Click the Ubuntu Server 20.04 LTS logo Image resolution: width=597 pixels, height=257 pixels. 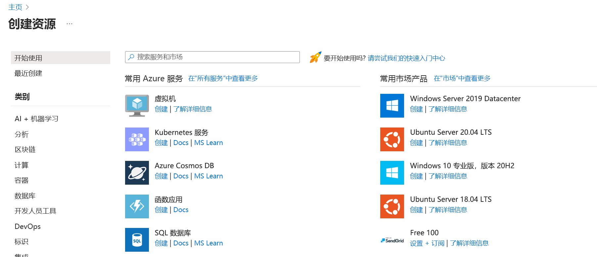pyautogui.click(x=392, y=139)
